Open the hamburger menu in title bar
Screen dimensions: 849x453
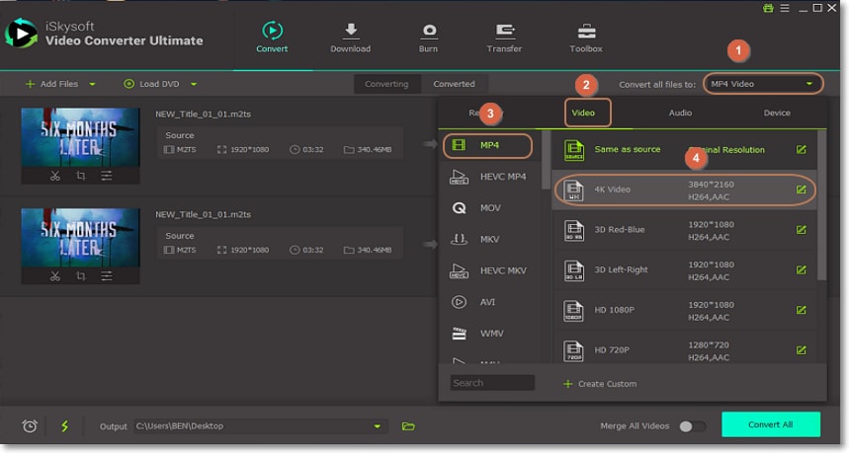tap(785, 8)
